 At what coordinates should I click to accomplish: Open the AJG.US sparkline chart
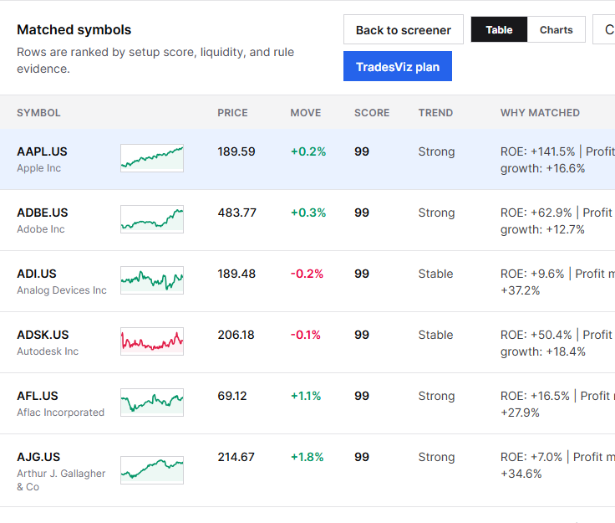tap(152, 470)
